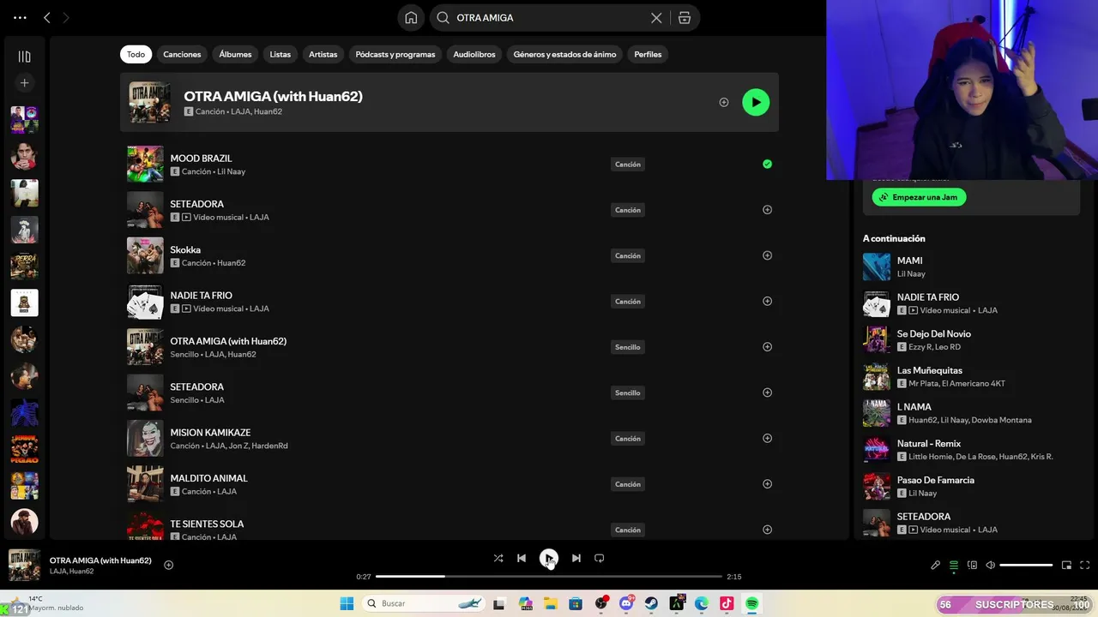This screenshot has height=617, width=1098.
Task: Save the OTRA AMIGA Sencillo to library
Action: [767, 347]
